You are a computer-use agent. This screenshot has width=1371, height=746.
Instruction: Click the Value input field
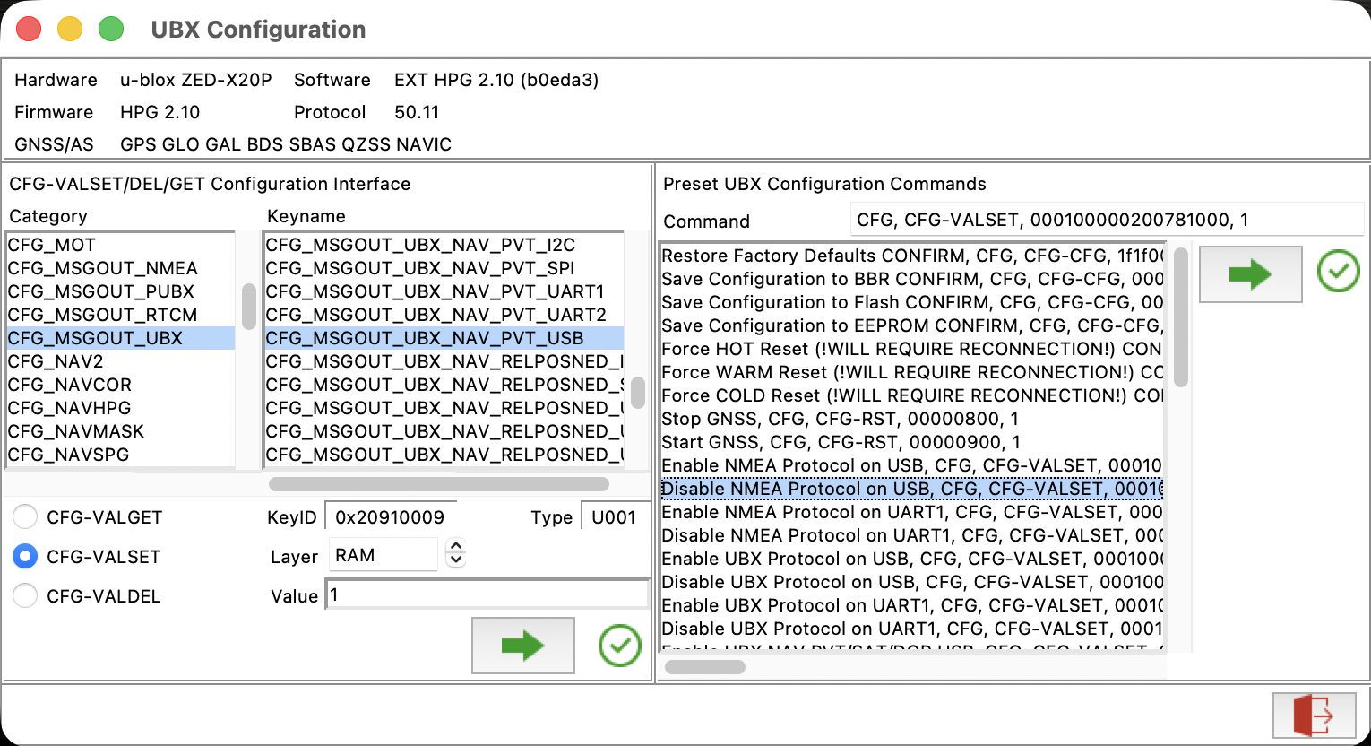point(487,595)
